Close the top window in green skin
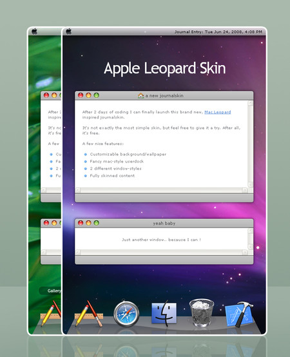The width and height of the screenshot is (290, 357). [x=46, y=95]
